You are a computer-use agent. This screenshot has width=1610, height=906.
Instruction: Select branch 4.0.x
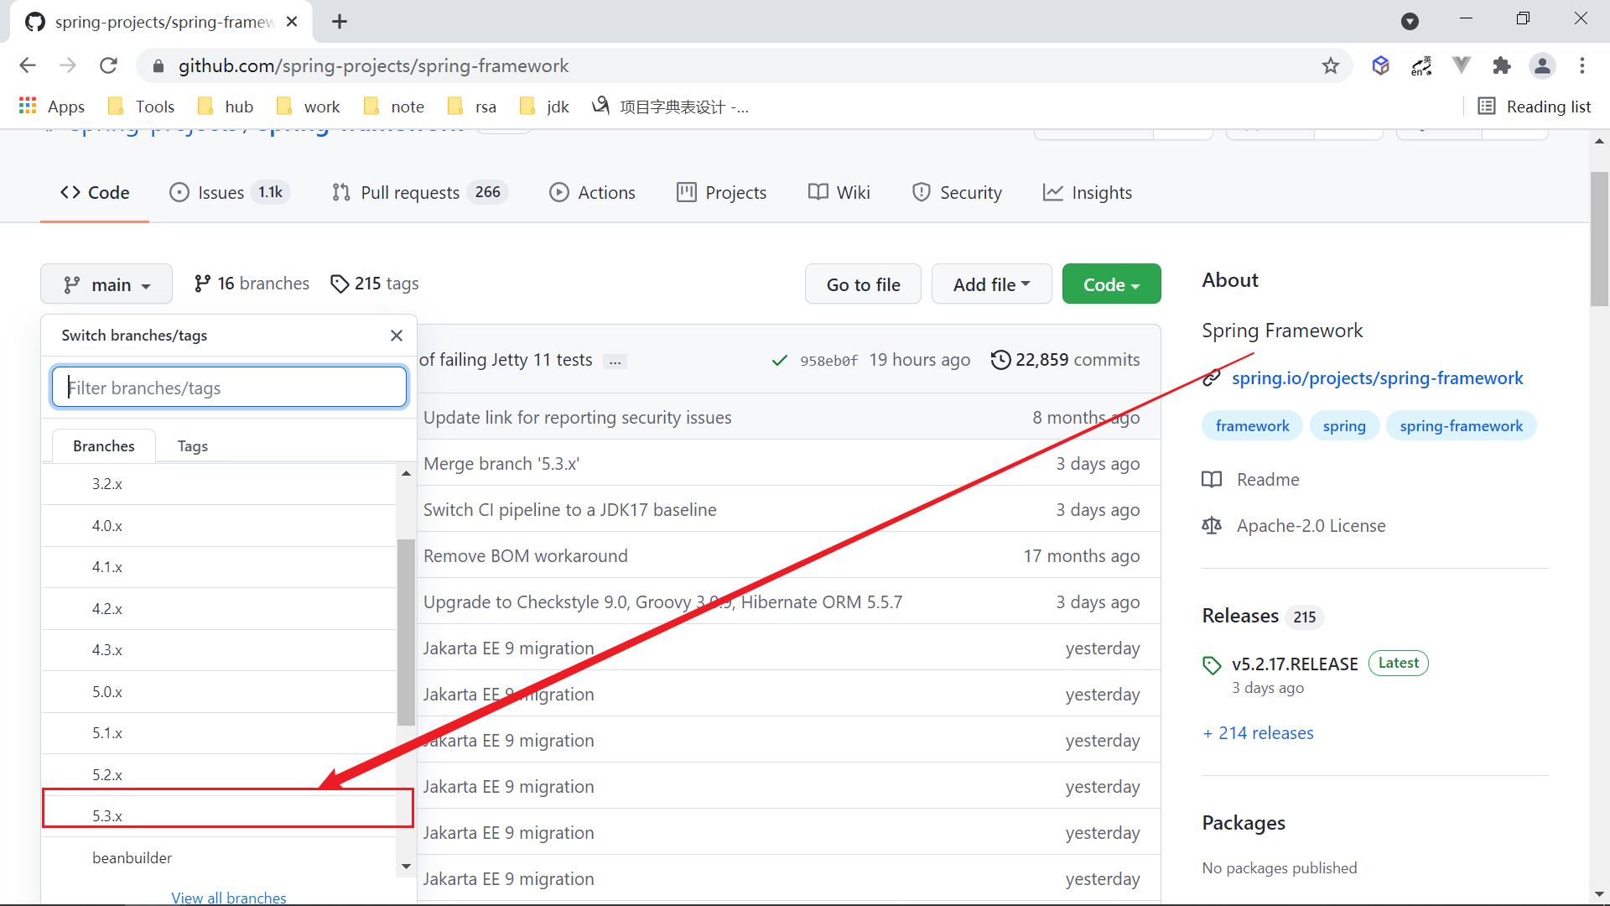(219, 526)
